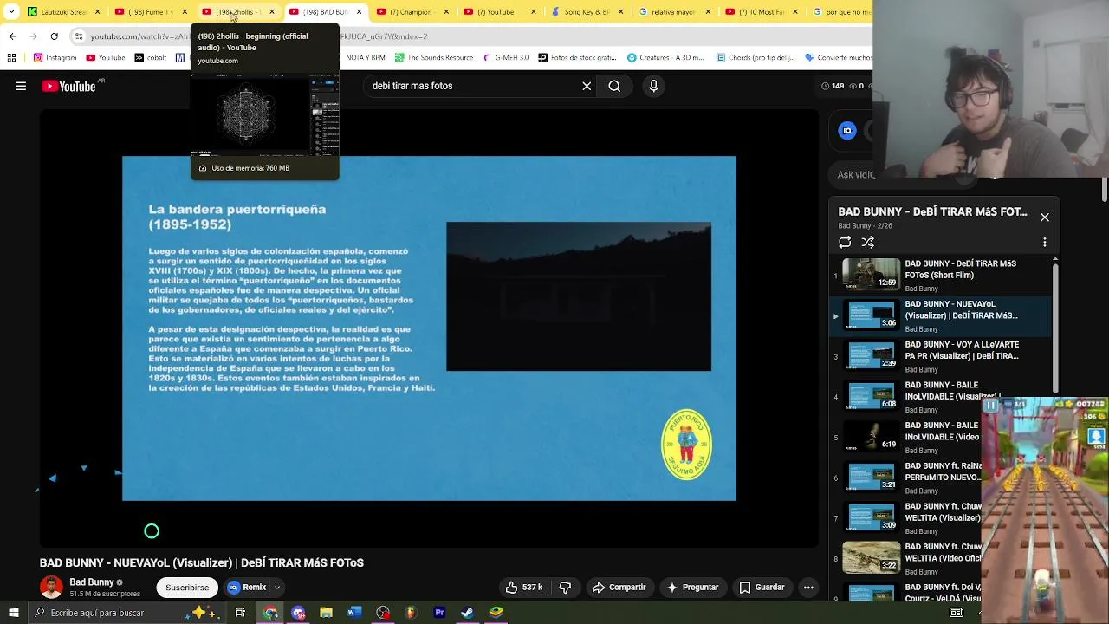Screen dimensions: 1109x624
Task: Open Steam from taskbar
Action: 467,613
